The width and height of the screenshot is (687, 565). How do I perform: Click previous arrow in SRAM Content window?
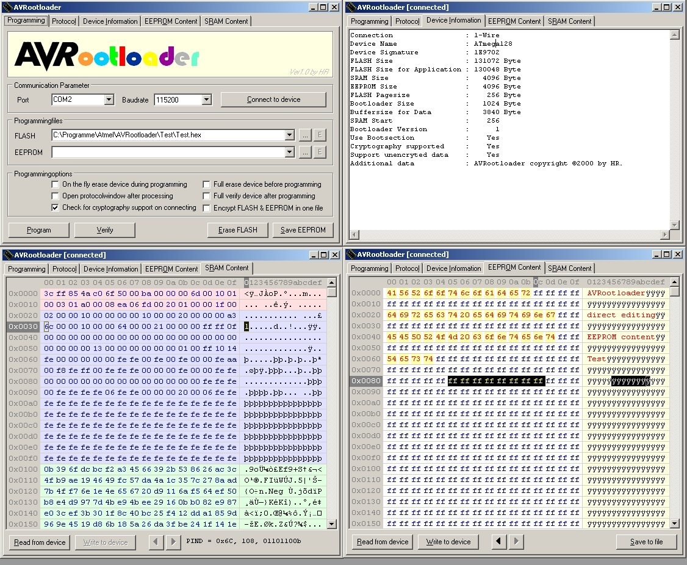156,542
